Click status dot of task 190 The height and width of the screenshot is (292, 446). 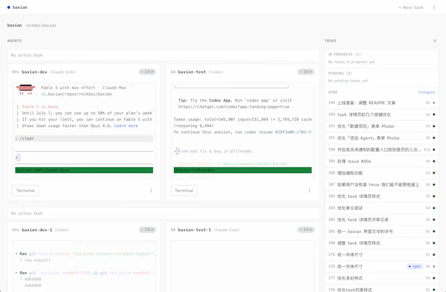[434, 150]
